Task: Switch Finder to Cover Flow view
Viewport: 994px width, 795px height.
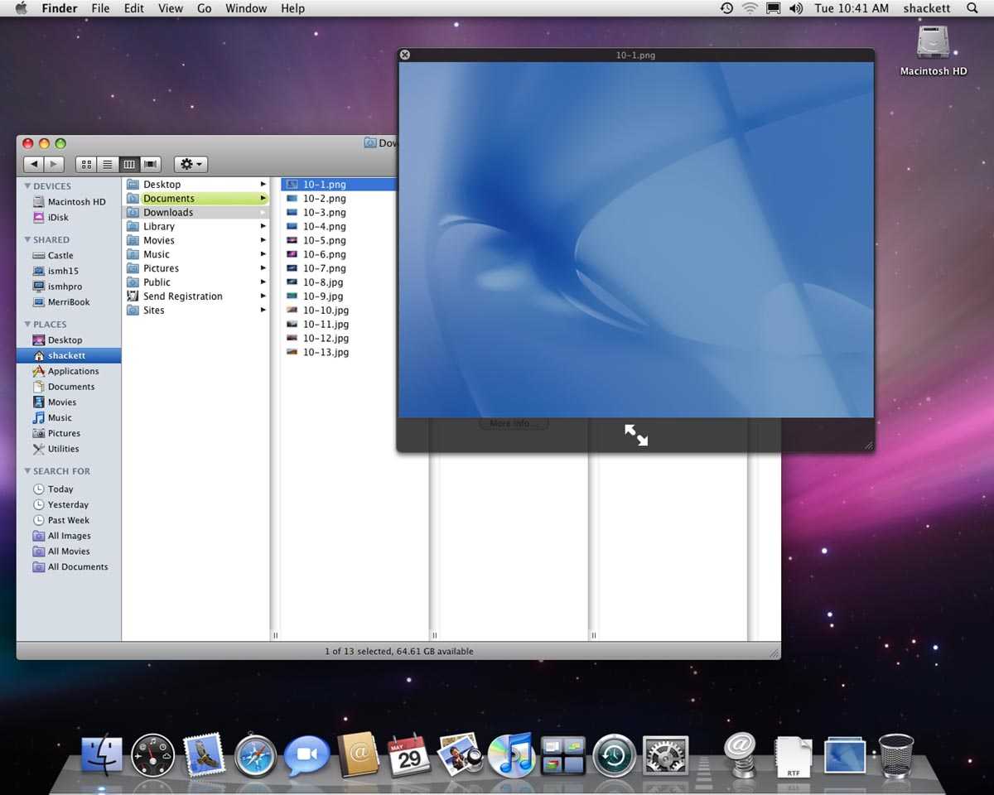Action: pos(150,164)
